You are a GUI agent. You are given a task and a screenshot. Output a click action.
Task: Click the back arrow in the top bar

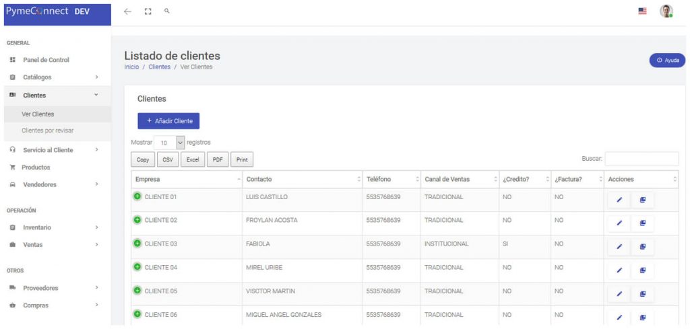127,12
